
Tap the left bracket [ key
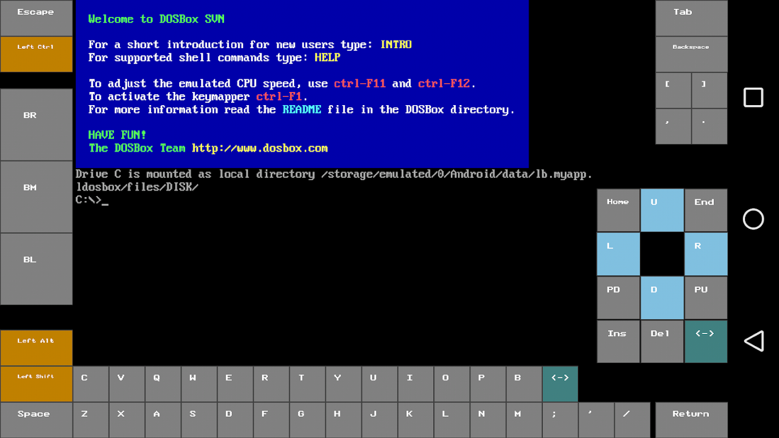[673, 90]
